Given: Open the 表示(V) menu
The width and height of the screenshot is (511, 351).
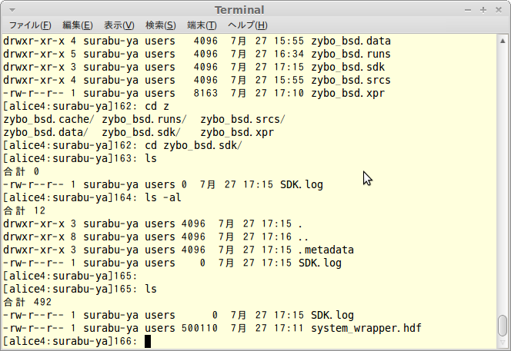Looking at the screenshot, I should click(119, 25).
